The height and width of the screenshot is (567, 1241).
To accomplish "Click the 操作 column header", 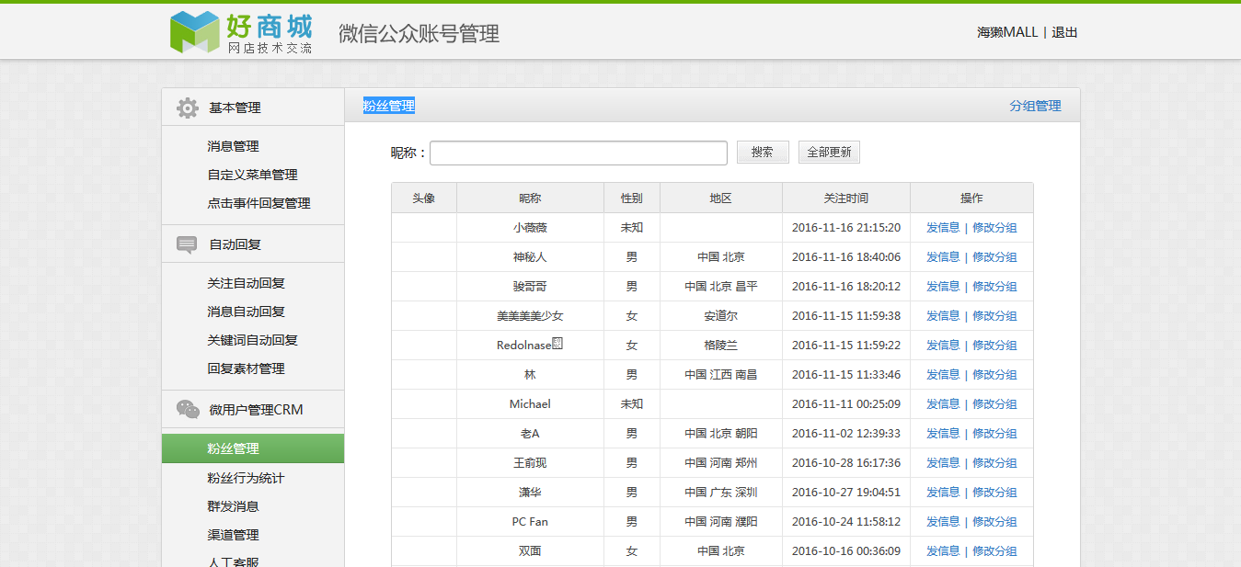I will coord(971,198).
